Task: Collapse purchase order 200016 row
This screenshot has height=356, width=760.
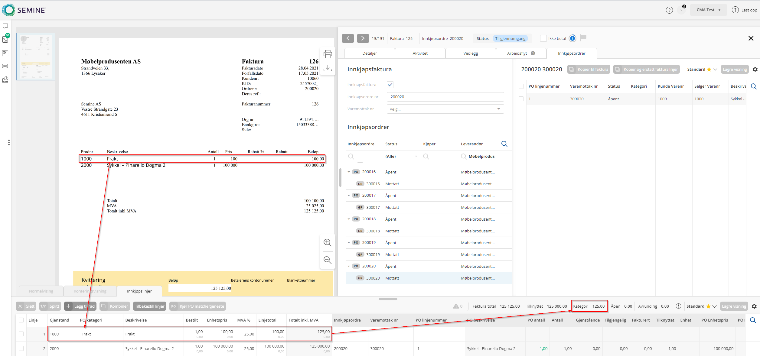Action: point(349,172)
